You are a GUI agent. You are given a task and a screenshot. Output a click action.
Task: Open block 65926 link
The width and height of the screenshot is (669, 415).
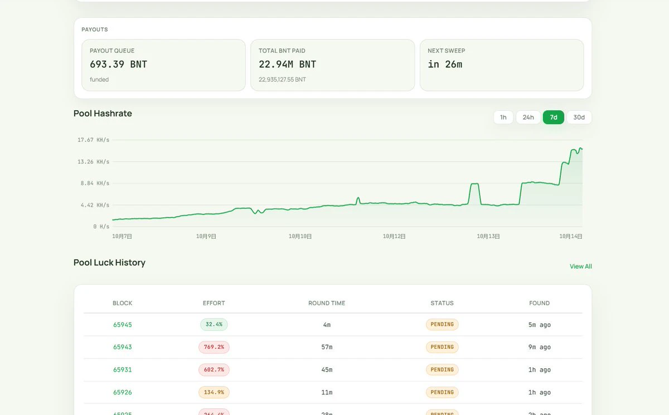(123, 392)
